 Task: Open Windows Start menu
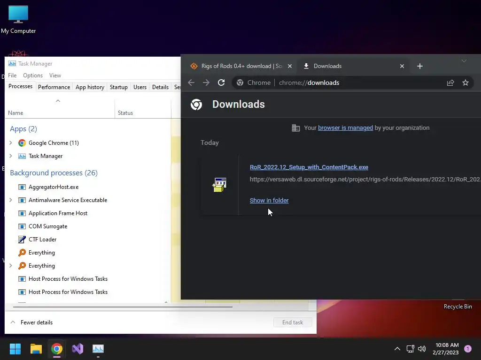[x=15, y=349]
